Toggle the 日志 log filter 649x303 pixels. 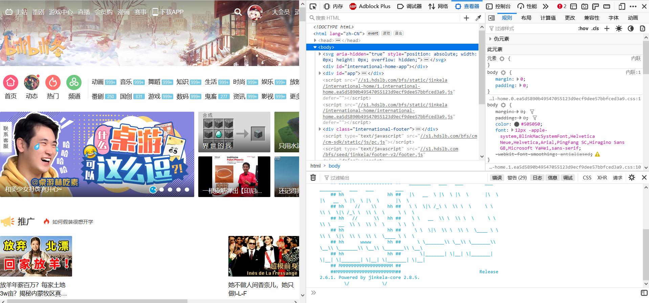[537, 177]
